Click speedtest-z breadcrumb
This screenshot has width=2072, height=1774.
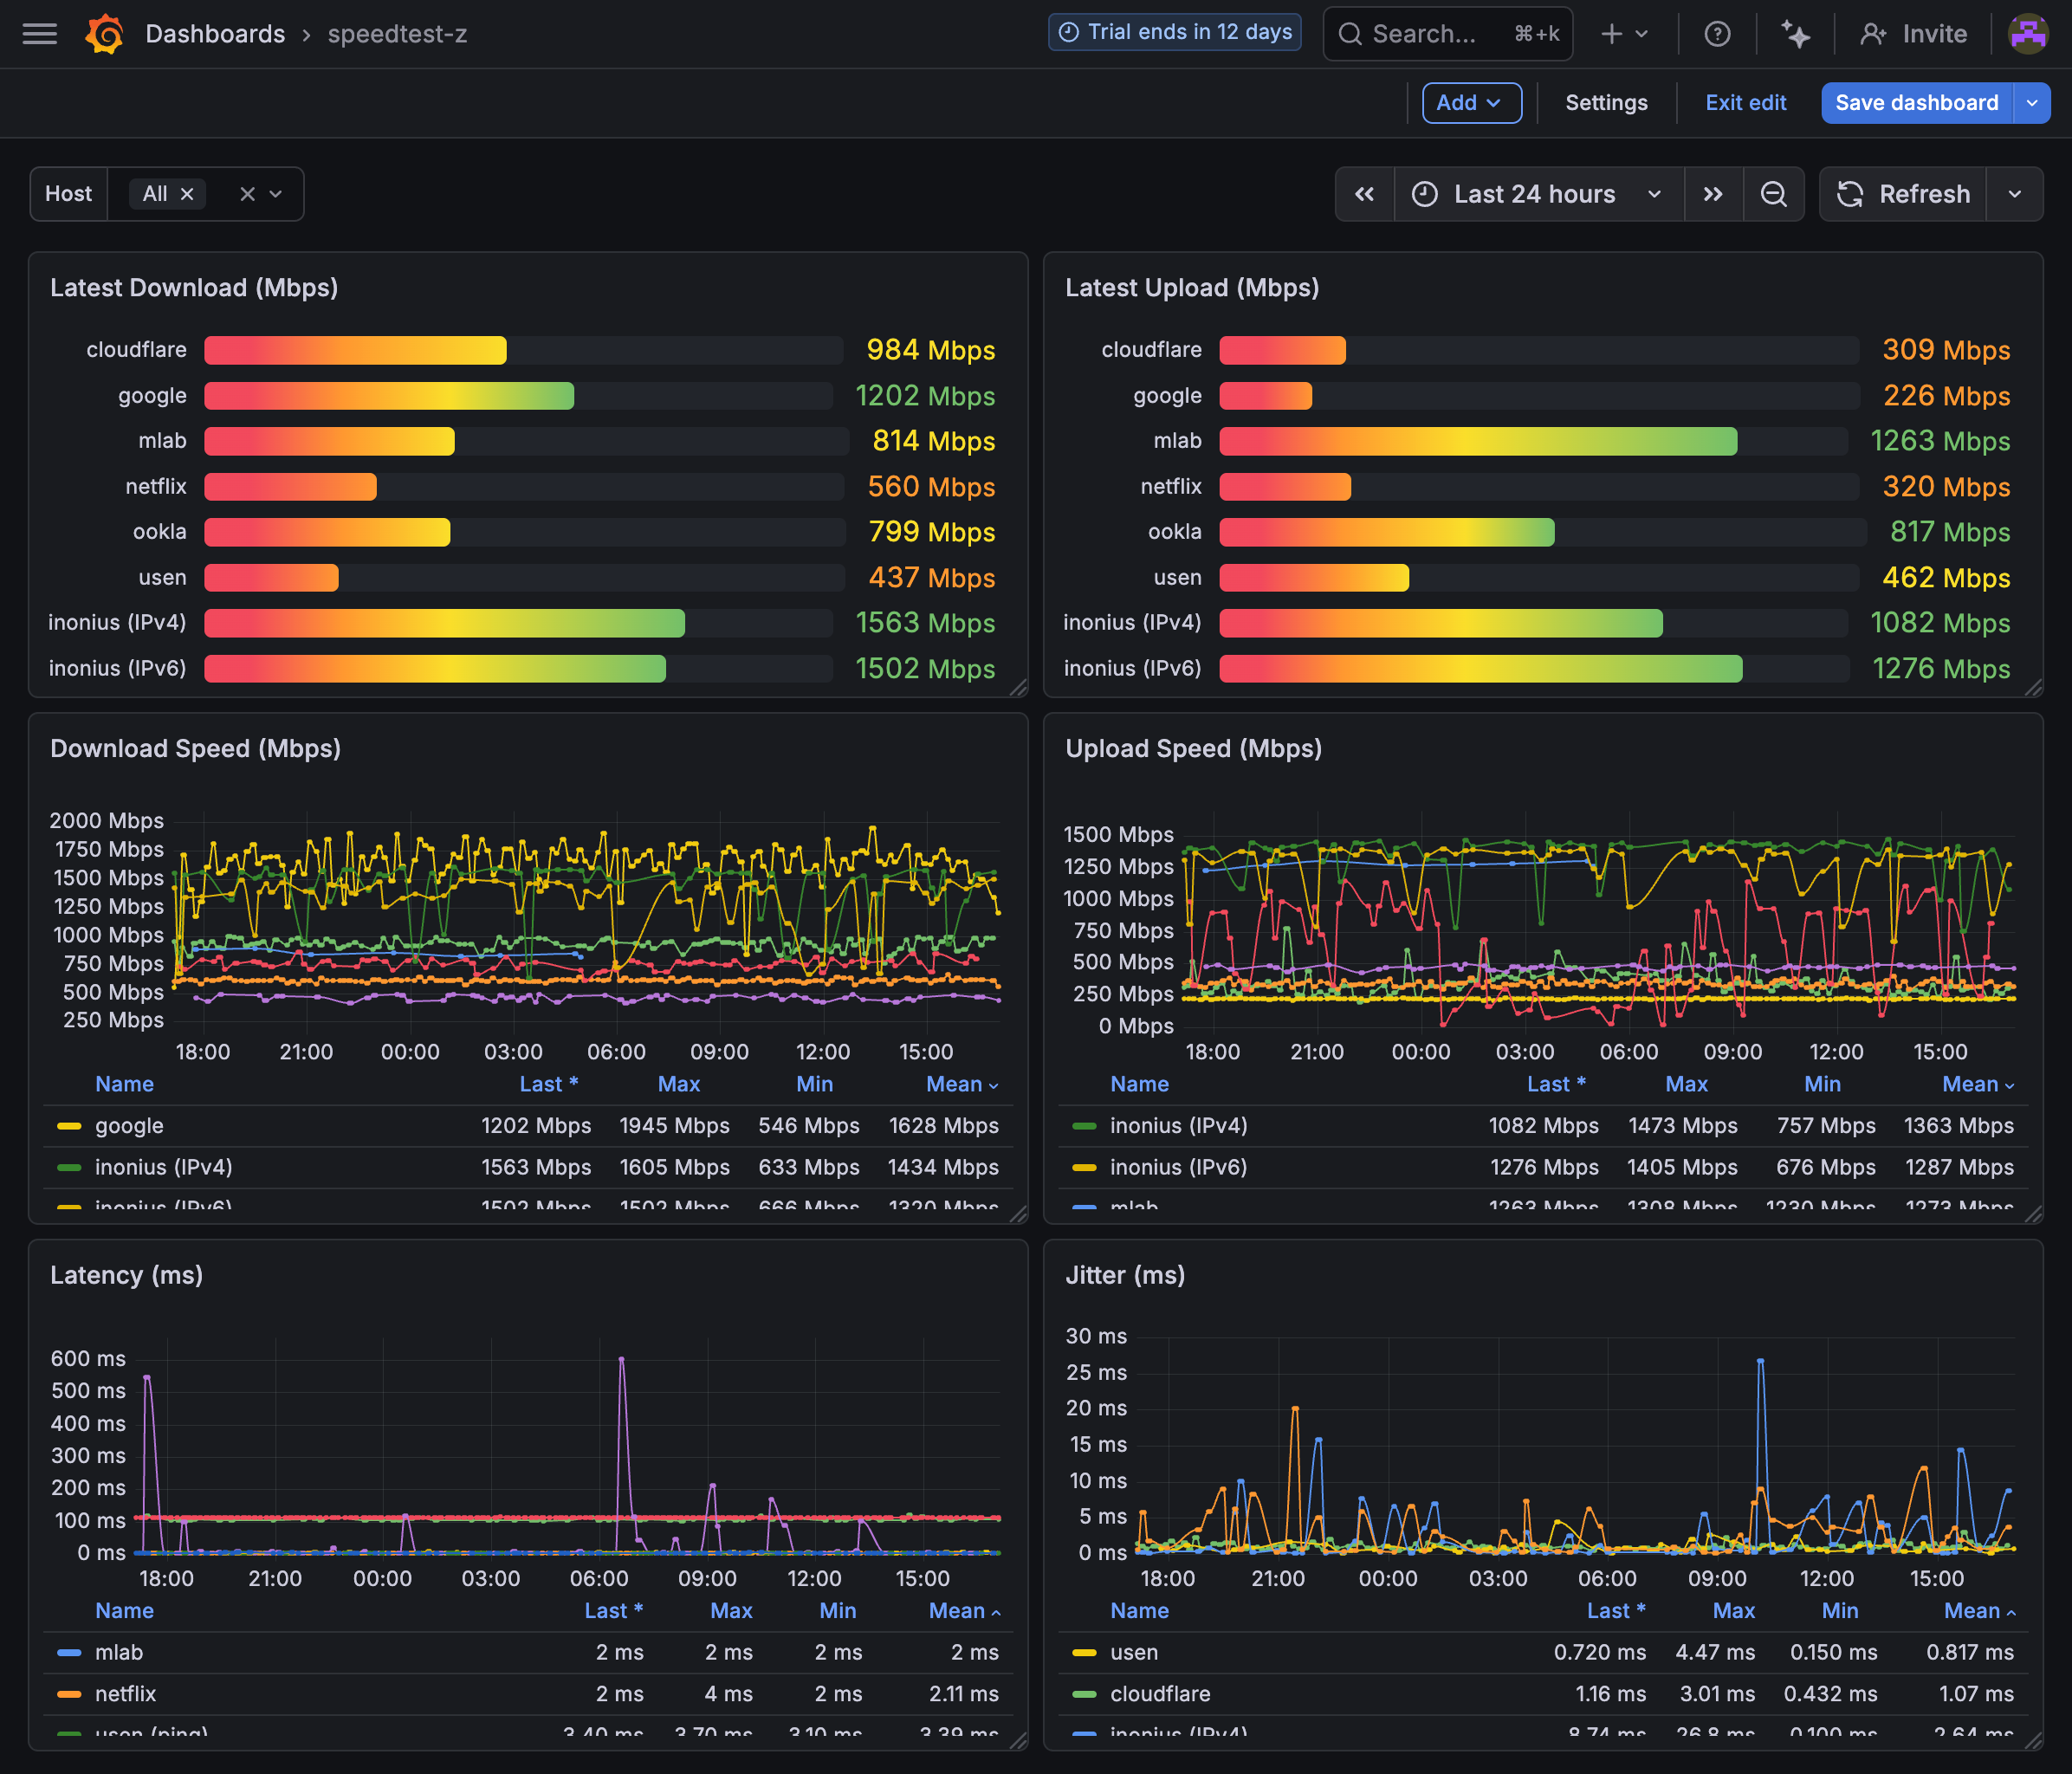click(x=397, y=34)
